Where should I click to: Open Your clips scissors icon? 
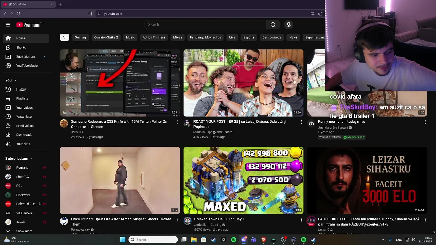point(8,144)
